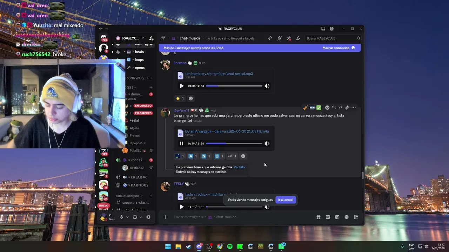Open the gift icon in message bar

coord(318,217)
